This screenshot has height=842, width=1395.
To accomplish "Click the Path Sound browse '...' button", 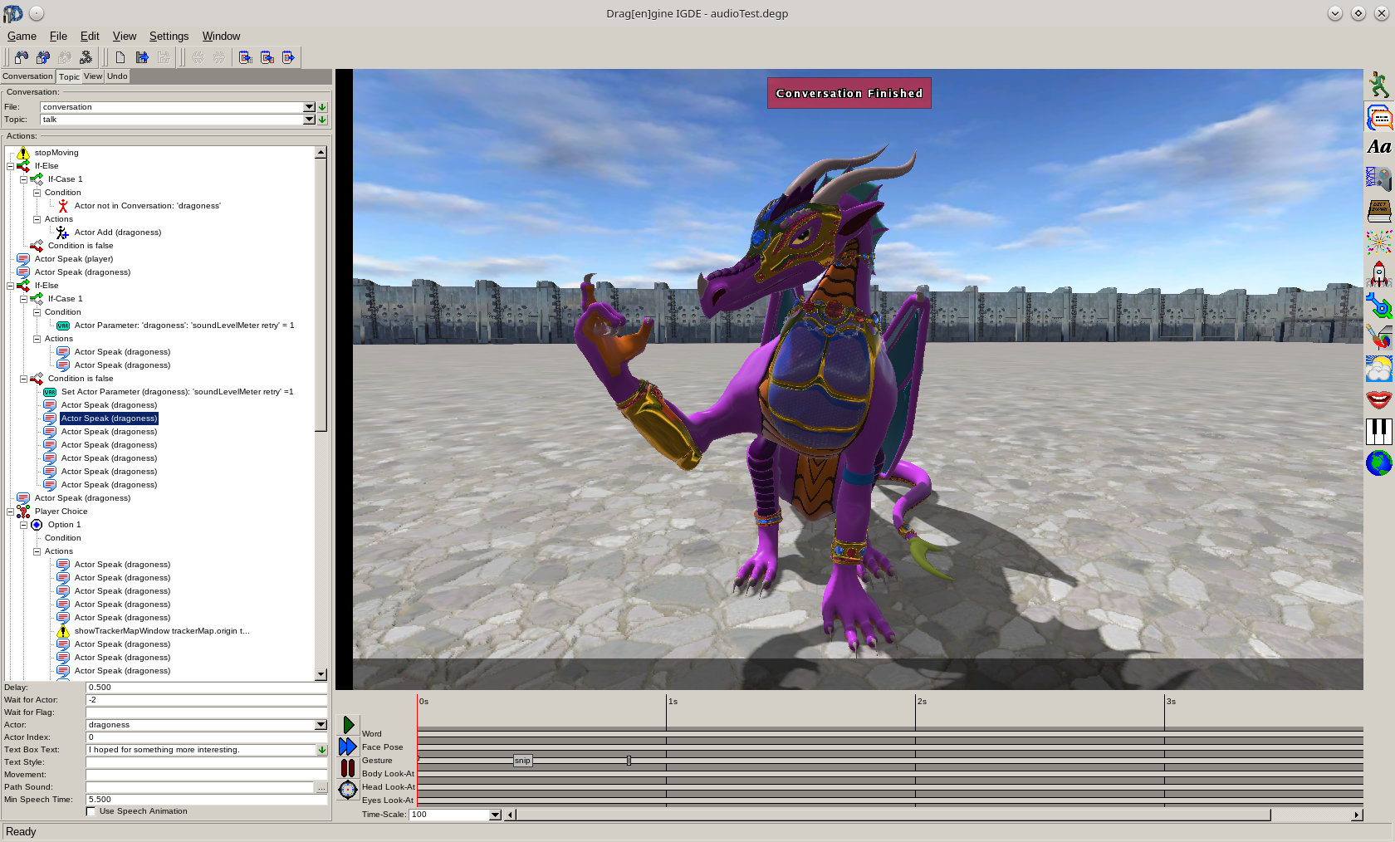I will 321,787.
